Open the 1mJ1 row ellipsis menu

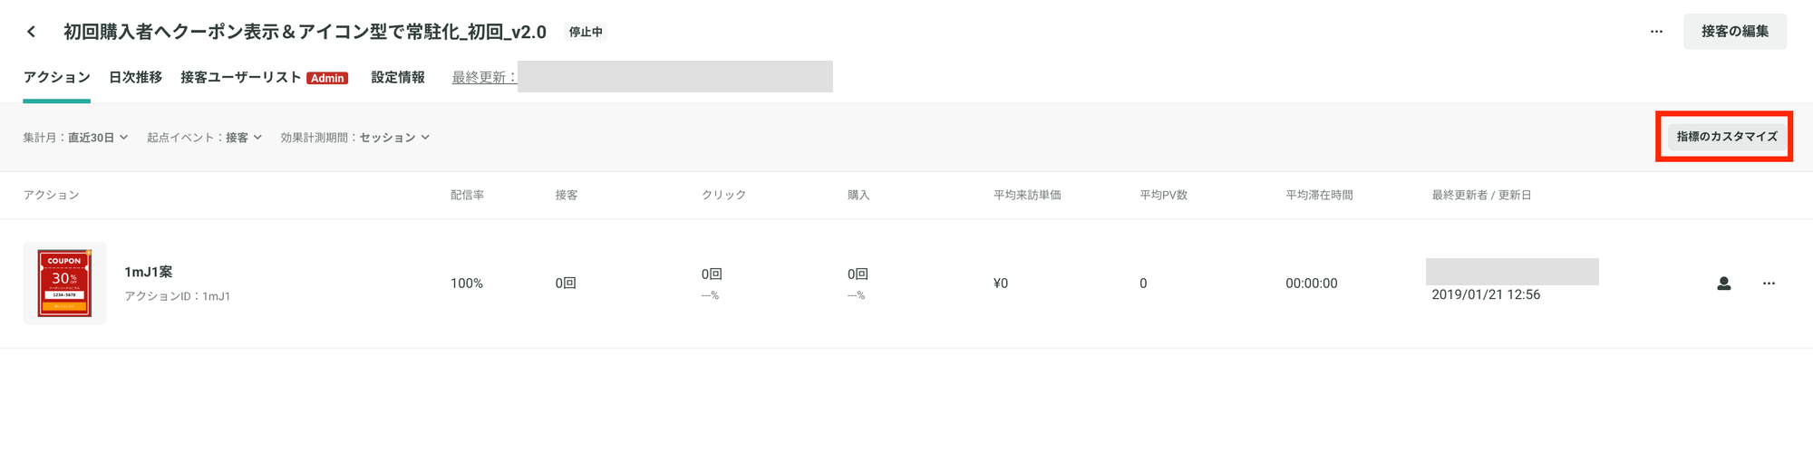click(1769, 284)
